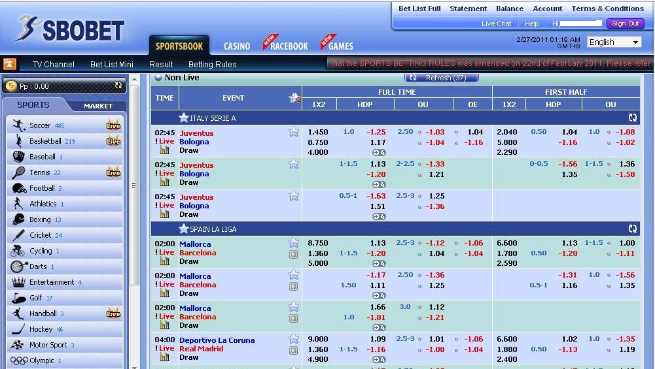Open the Result menu item
The width and height of the screenshot is (655, 369).
coord(161,64)
